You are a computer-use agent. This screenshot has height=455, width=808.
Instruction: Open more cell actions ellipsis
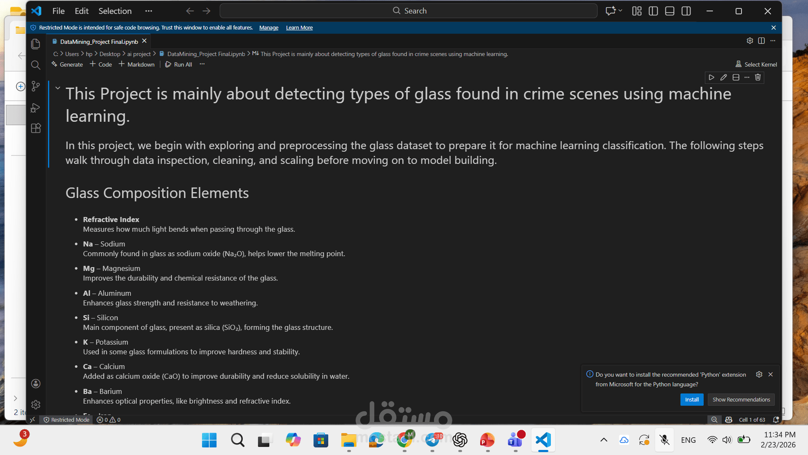tap(747, 78)
